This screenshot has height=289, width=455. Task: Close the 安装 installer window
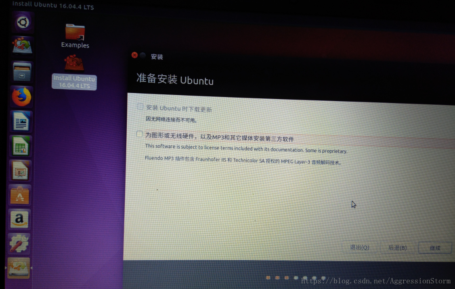(134, 55)
